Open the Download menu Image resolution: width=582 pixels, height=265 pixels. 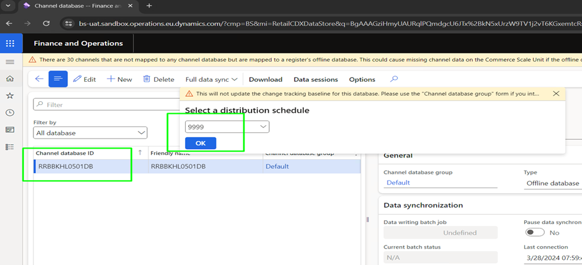tap(266, 79)
